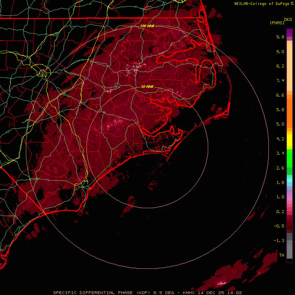This screenshot has width=295, height=295.
Task: Click the 1.8 value on color scale
Action: (280, 183)
